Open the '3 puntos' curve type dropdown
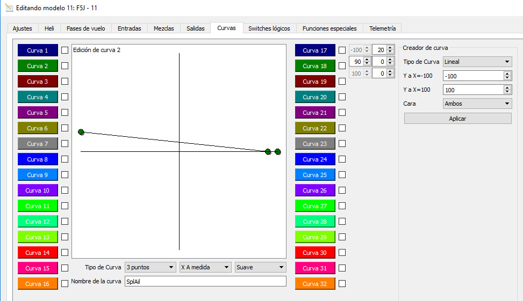Screen dimensions: 523x301 coord(150,267)
